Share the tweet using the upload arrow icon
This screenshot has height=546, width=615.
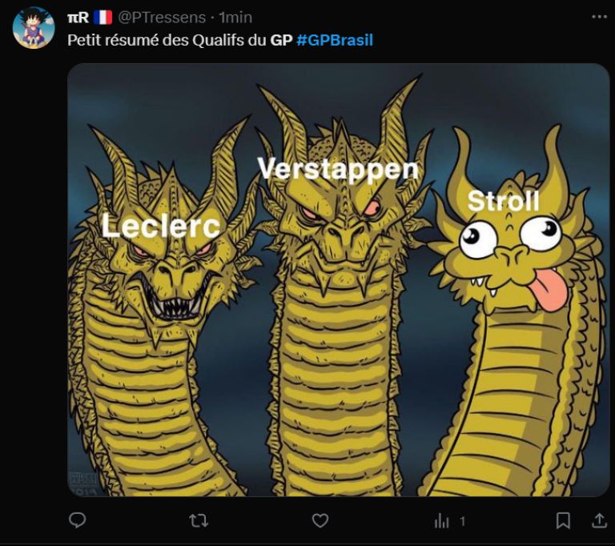[599, 520]
